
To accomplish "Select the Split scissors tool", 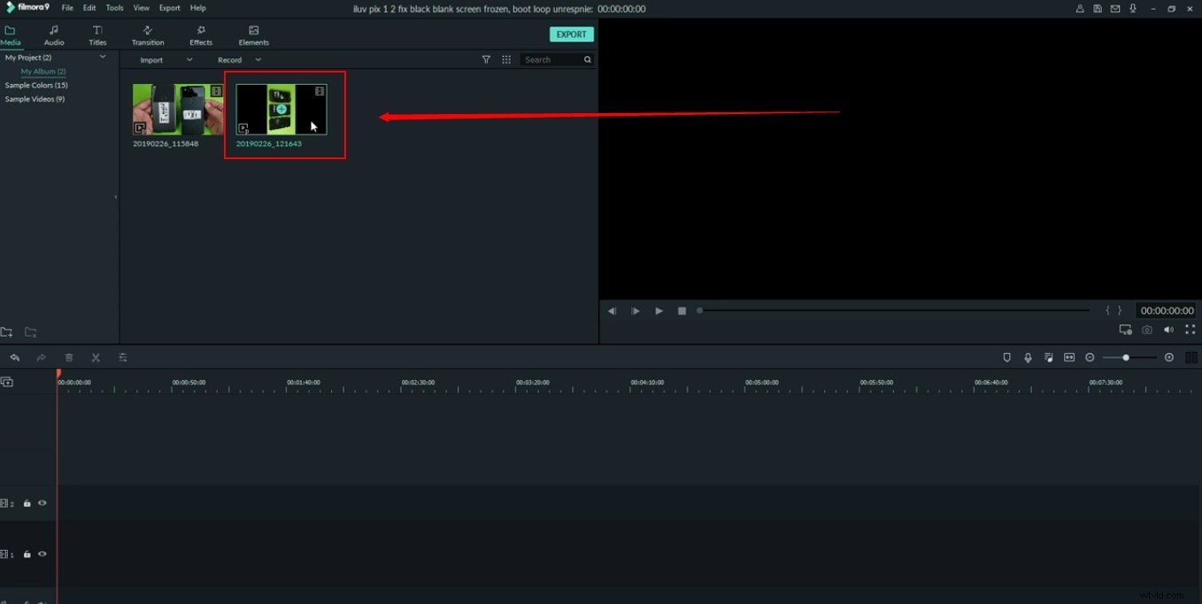I will pos(96,357).
